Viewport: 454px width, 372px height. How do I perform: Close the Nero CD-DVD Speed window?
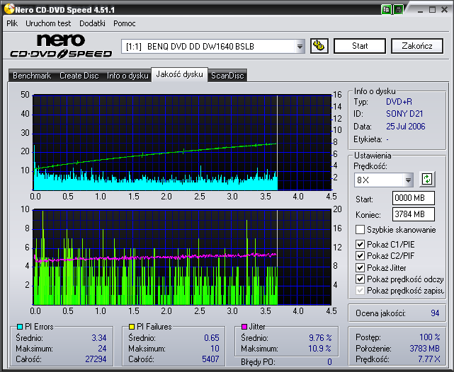point(445,10)
